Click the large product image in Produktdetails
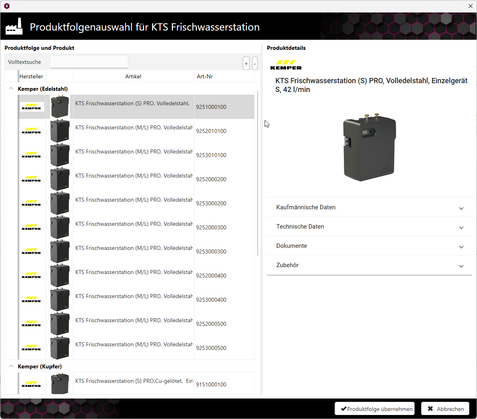This screenshot has width=477, height=419. pyautogui.click(x=370, y=147)
